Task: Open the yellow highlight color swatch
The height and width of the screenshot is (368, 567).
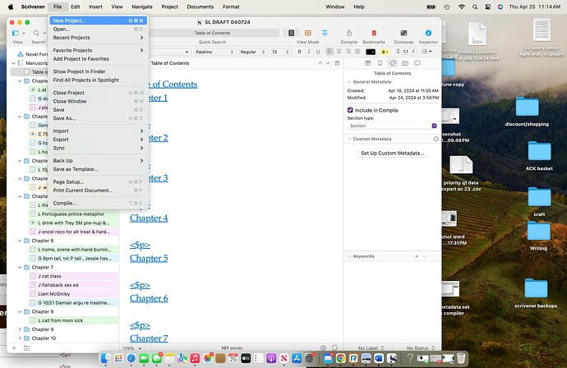Action: click(384, 52)
